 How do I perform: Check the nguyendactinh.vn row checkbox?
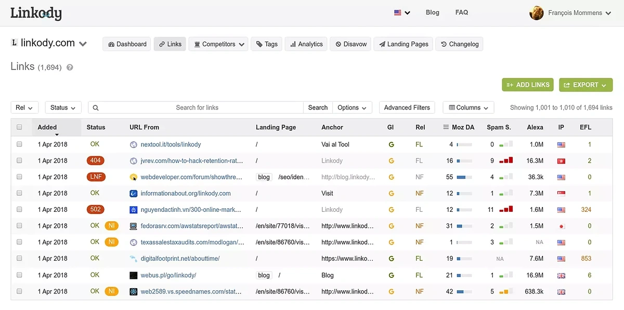(20, 209)
